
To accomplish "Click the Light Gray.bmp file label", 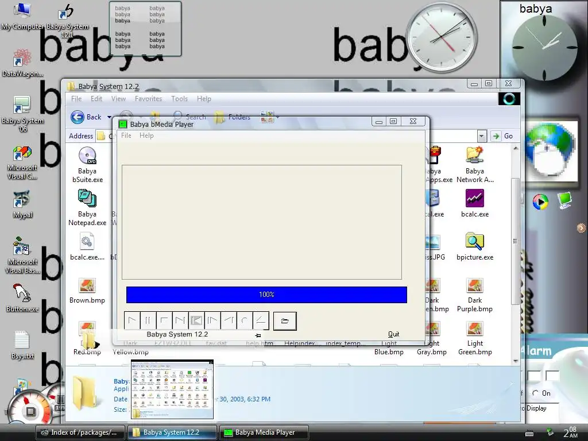I will point(432,347).
